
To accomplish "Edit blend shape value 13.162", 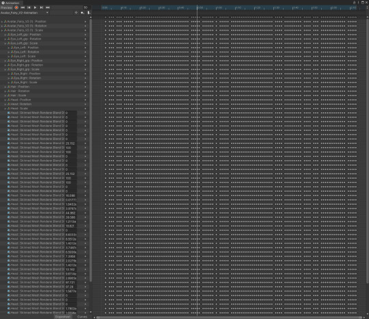I will click(71, 269).
